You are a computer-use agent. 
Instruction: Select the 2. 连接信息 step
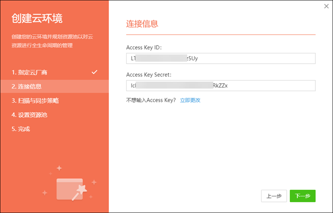point(27,87)
